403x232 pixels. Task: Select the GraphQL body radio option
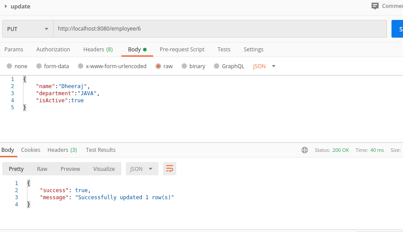click(217, 66)
